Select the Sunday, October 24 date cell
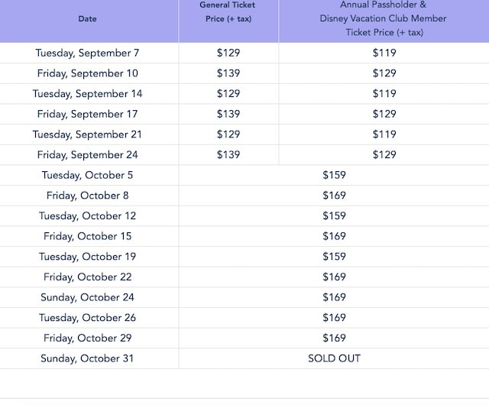The image size is (489, 405). tap(87, 297)
